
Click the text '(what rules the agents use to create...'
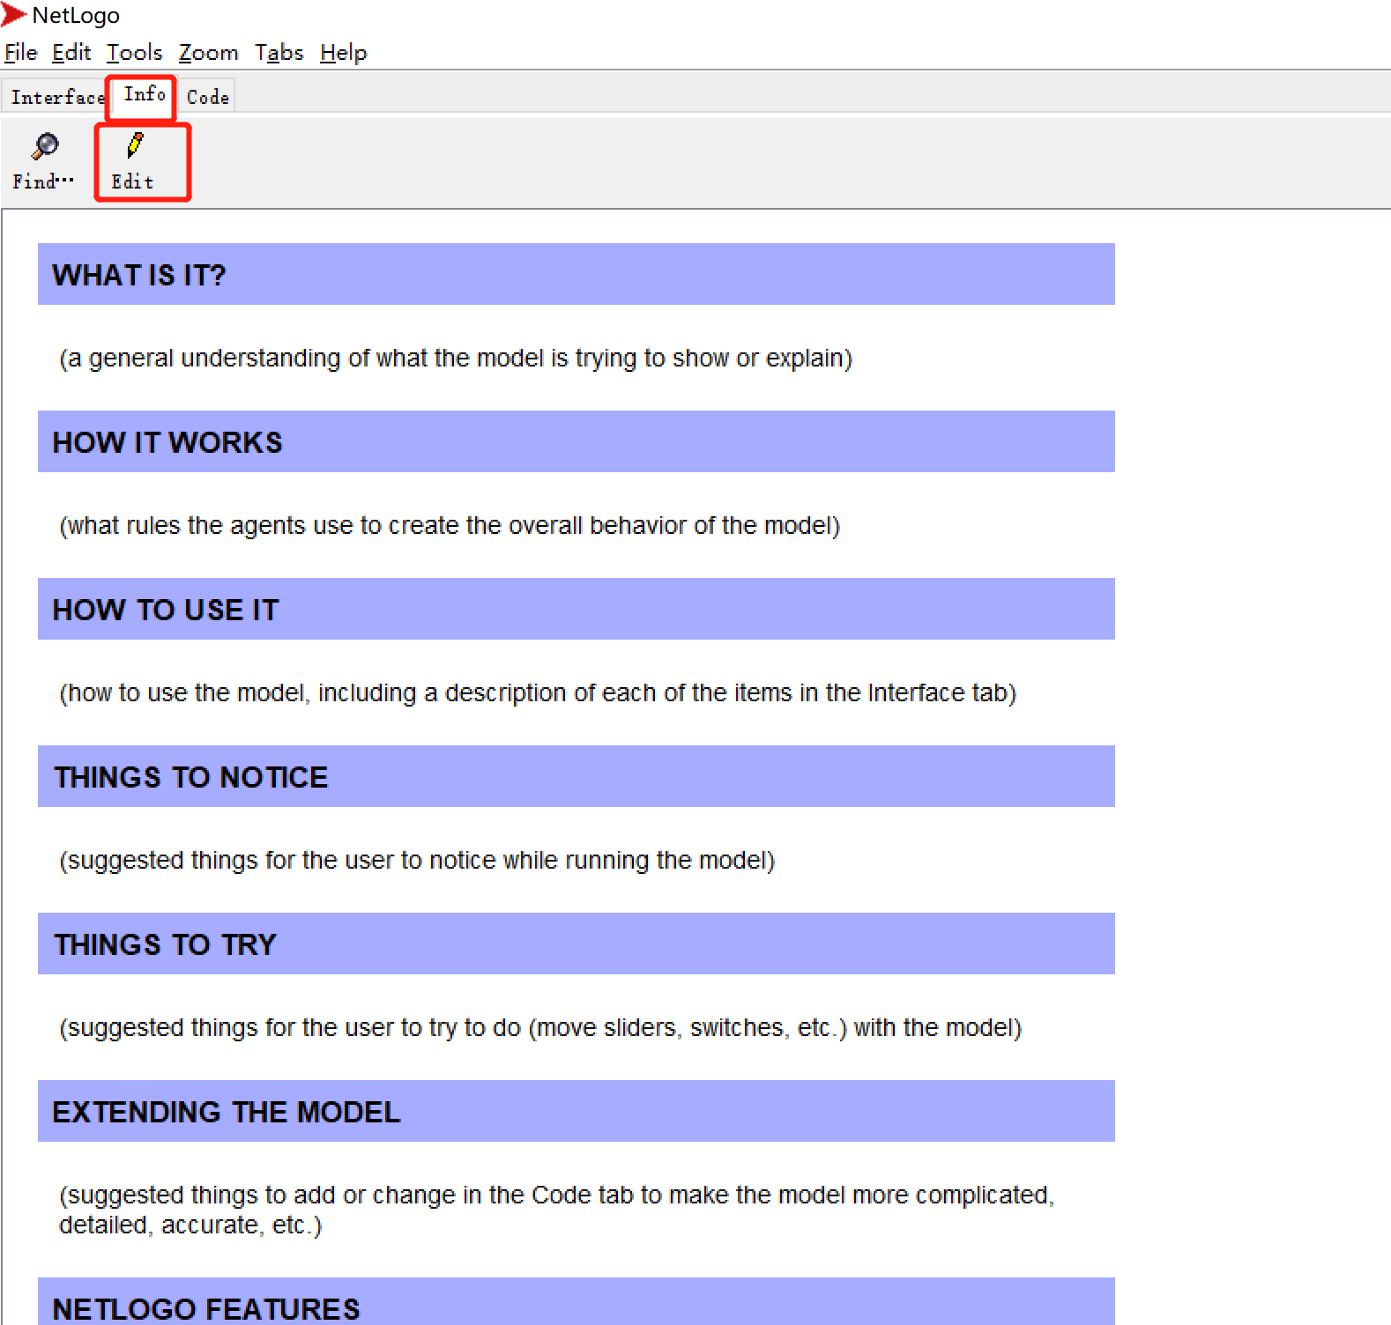tap(450, 526)
